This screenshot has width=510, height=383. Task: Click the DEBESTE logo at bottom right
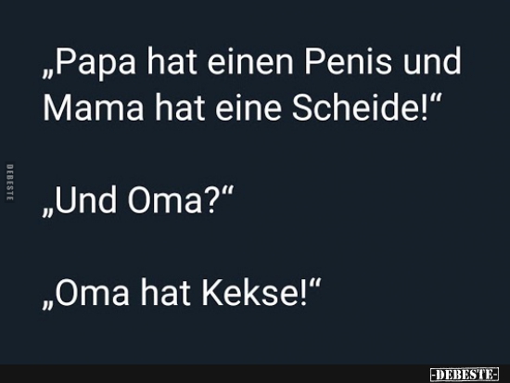[x=465, y=375]
